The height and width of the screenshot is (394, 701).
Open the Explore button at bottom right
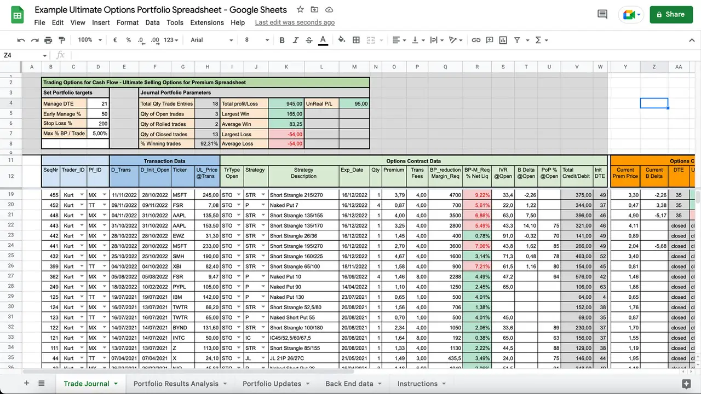[686, 384]
